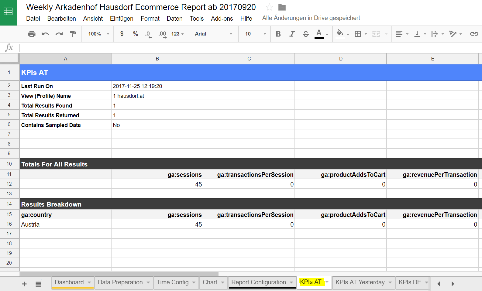Click 'Alle Änderungen in Drive gespeichert' status
This screenshot has height=291, width=482.
(311, 18)
